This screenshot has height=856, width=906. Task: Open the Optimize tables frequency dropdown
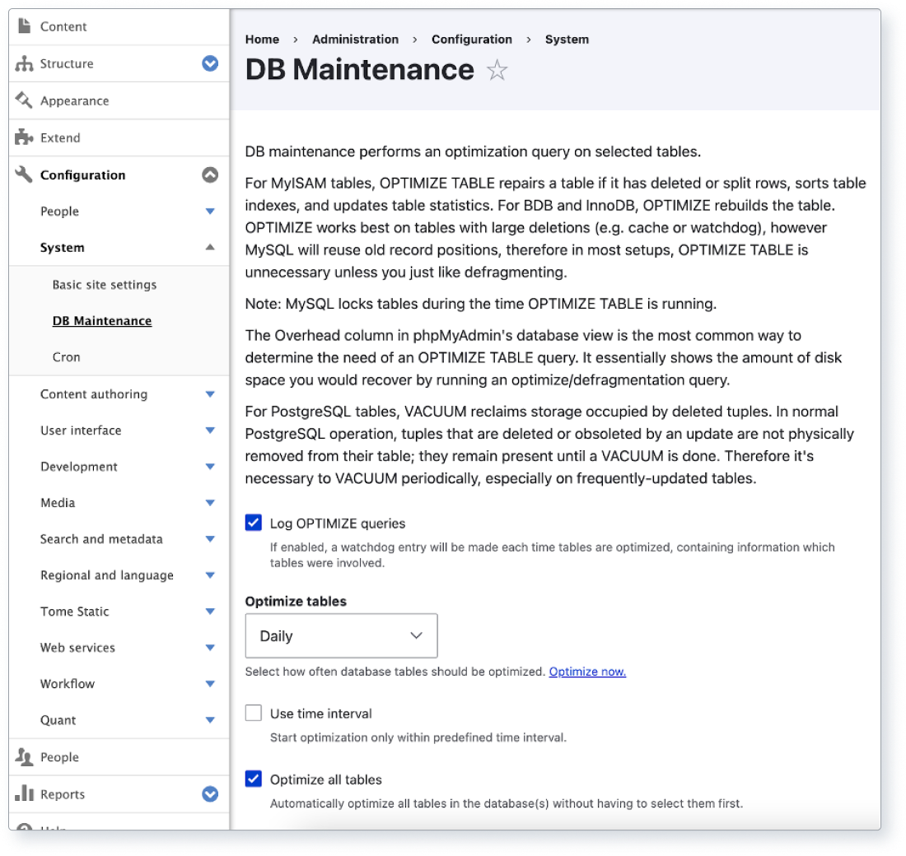tap(340, 635)
